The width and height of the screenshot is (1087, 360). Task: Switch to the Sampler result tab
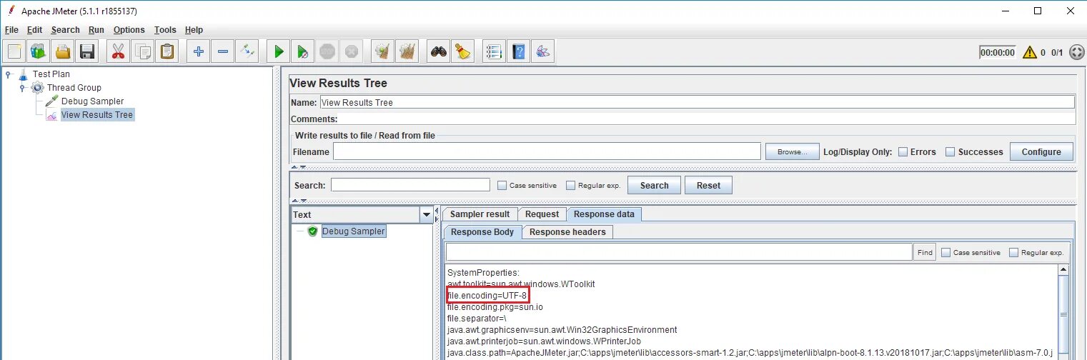point(480,214)
